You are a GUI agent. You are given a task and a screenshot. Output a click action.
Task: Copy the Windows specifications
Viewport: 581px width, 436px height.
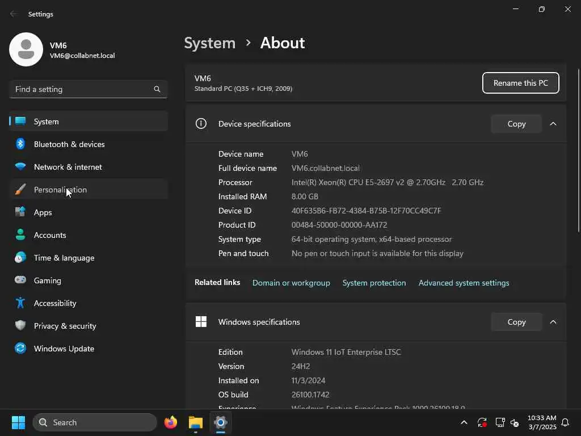point(516,322)
